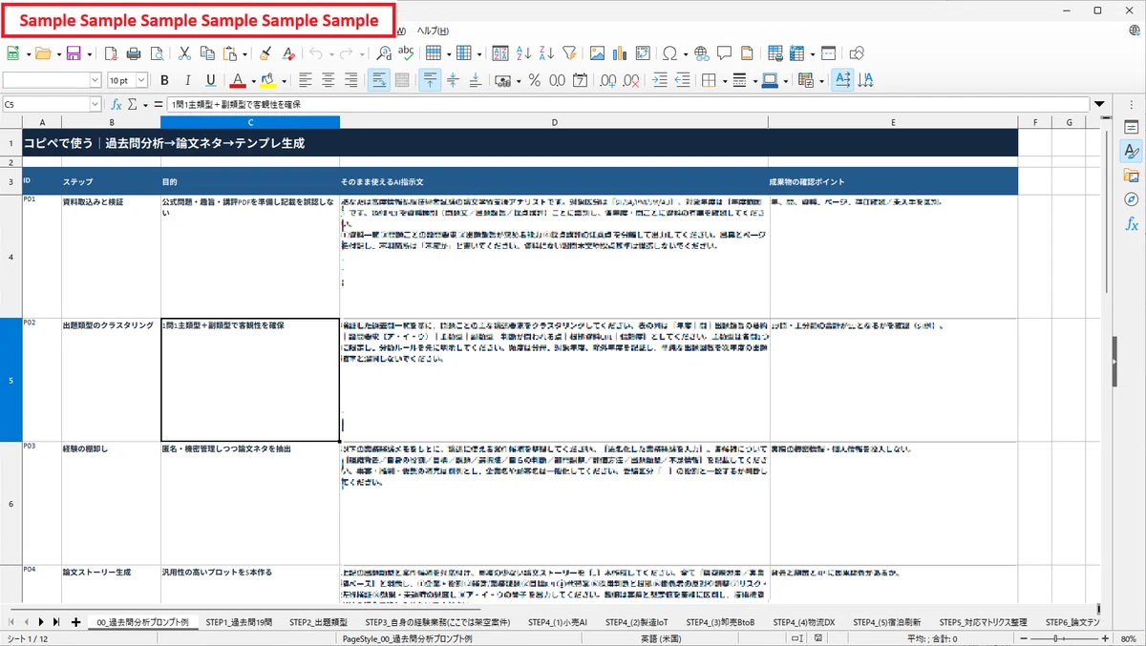
Task: Open the Styles sidebar panel
Action: point(1132,151)
